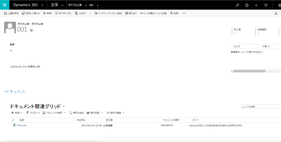Sort by 状態 column header
Viewport: 281px width, 142px height.
click(x=266, y=46)
